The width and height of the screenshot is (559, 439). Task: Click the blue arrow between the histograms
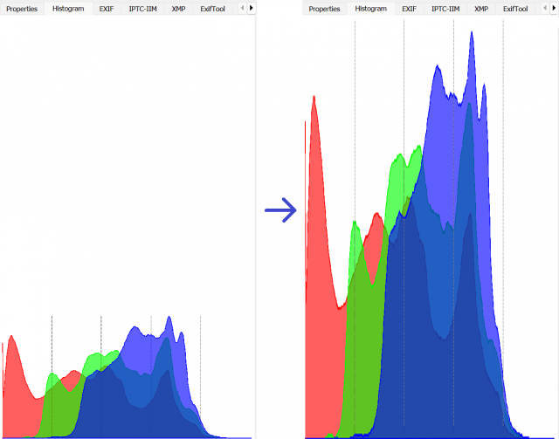280,210
